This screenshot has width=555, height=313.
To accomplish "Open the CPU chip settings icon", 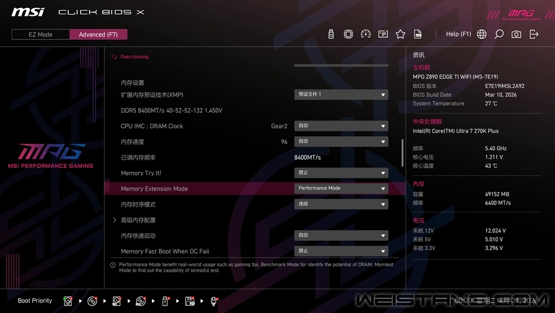I will (x=349, y=34).
